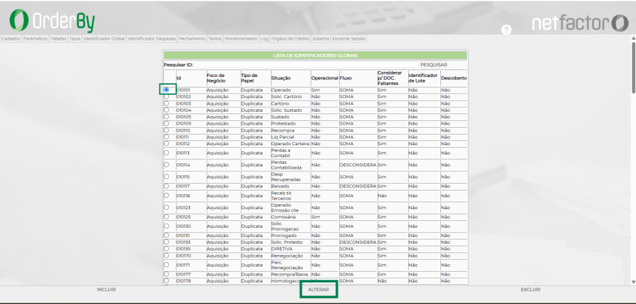Select radio button for Id 010104
Image resolution: width=636 pixels, height=304 pixels.
pos(166,110)
